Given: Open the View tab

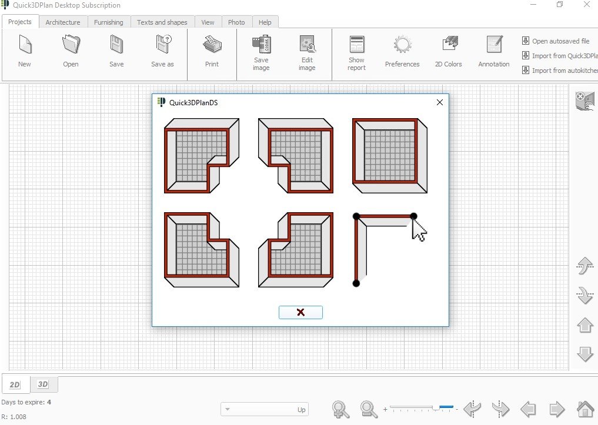Looking at the screenshot, I should pos(208,22).
